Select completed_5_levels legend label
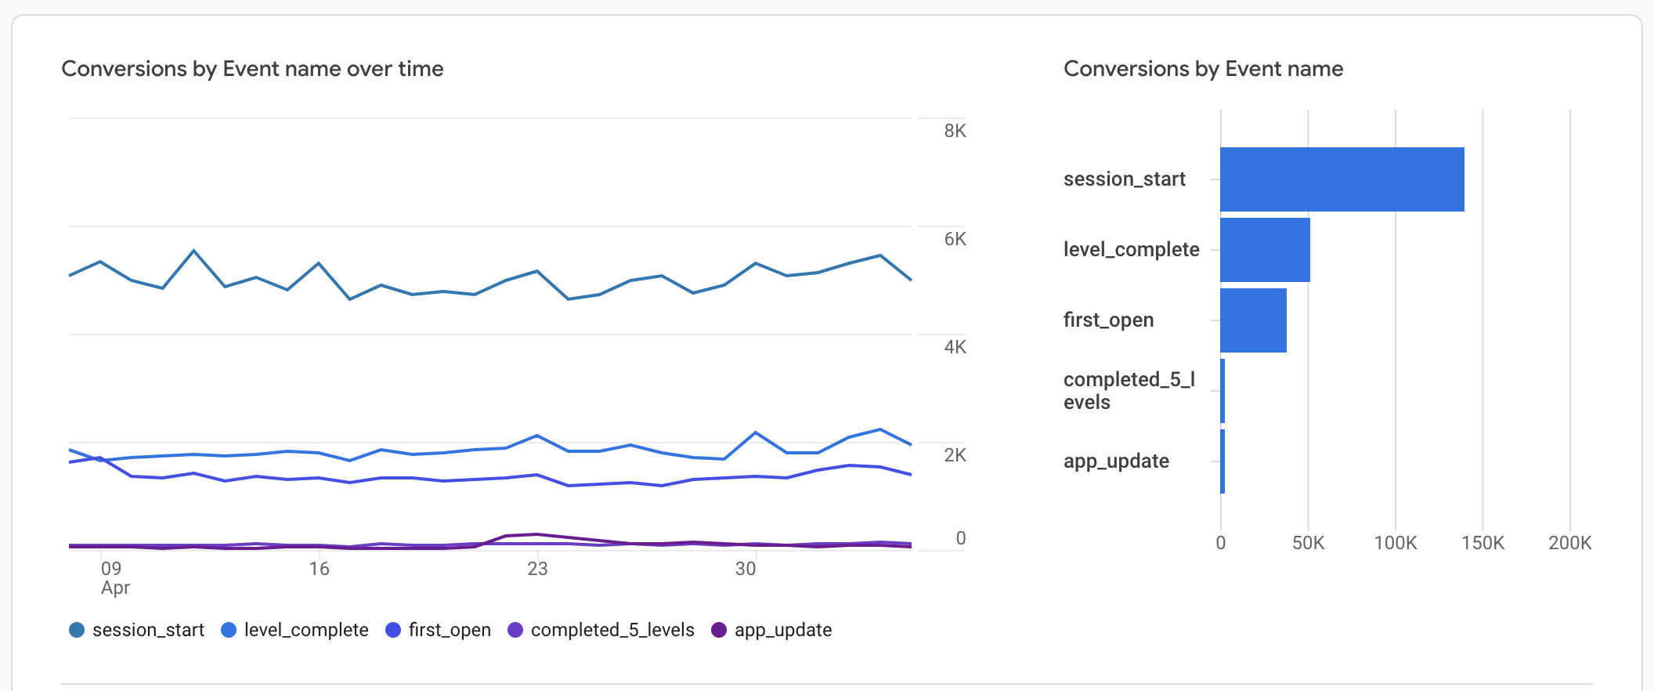1654x691 pixels. click(x=612, y=630)
